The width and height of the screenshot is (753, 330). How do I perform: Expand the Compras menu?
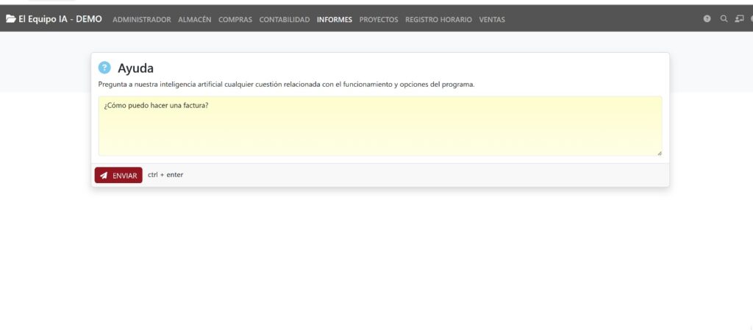235,20
